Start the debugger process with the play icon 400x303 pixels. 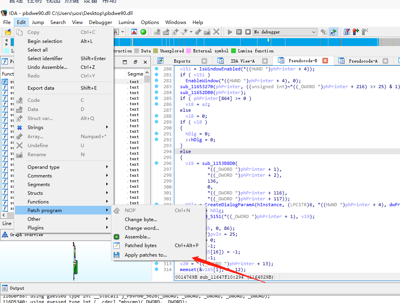pyautogui.click(x=230, y=32)
